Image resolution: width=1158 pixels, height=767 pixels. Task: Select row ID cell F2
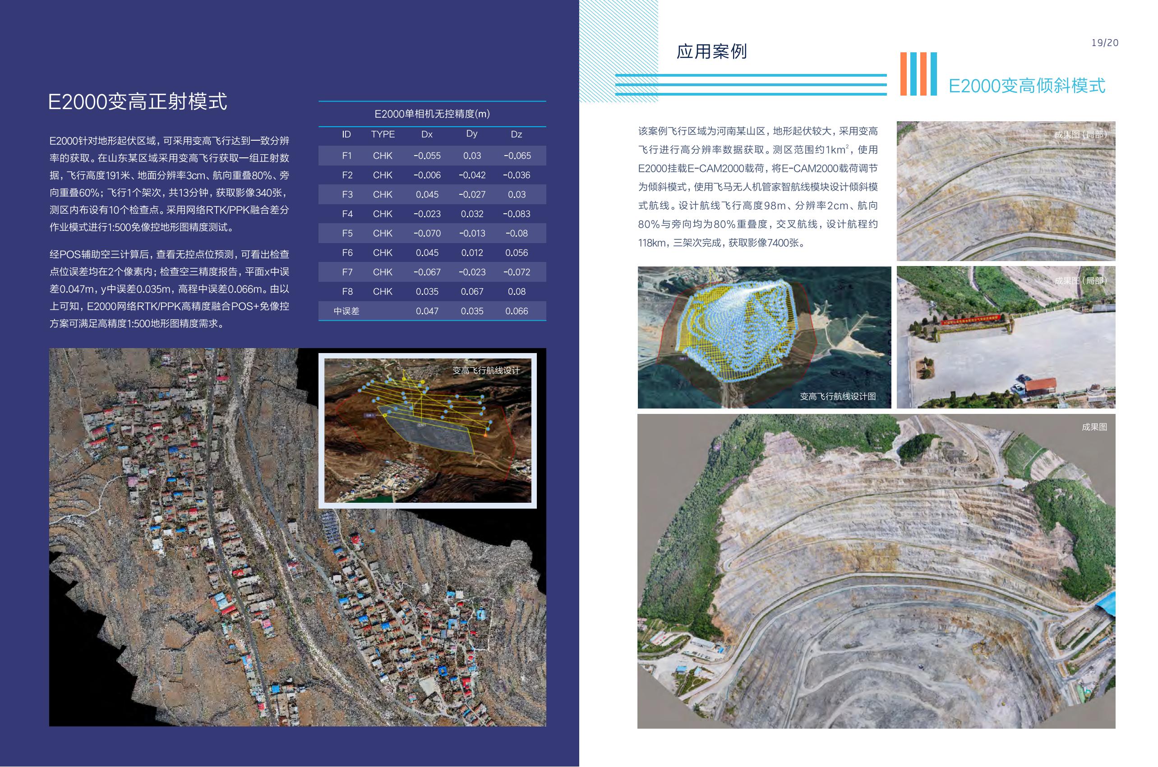[347, 175]
